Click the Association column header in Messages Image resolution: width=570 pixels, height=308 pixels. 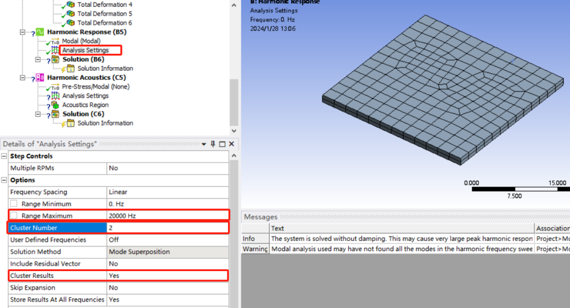[x=552, y=228]
